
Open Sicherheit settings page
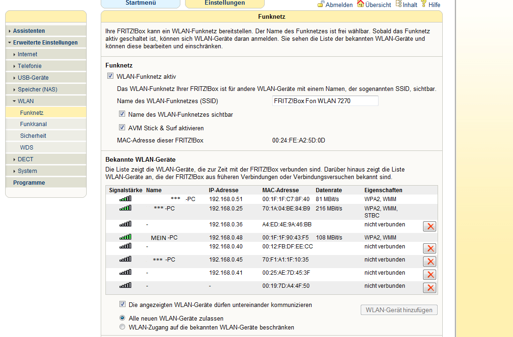pyautogui.click(x=46, y=136)
